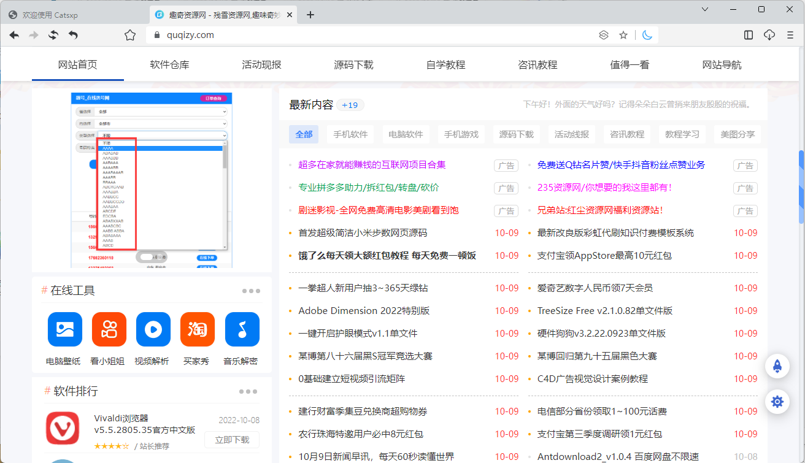Select the 看小姐姐 online tool
The width and height of the screenshot is (805, 463).
(109, 329)
